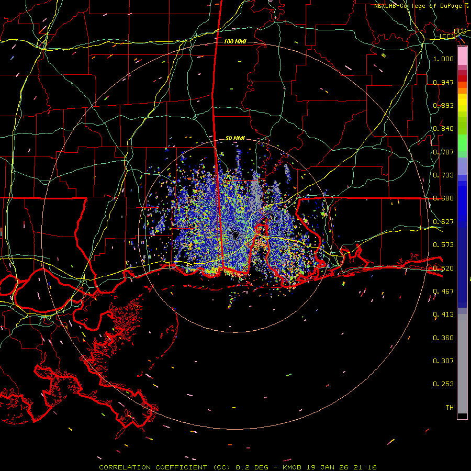The image size is (471, 471).
Task: Click the 100 NMI range ring label
Action: pos(235,41)
